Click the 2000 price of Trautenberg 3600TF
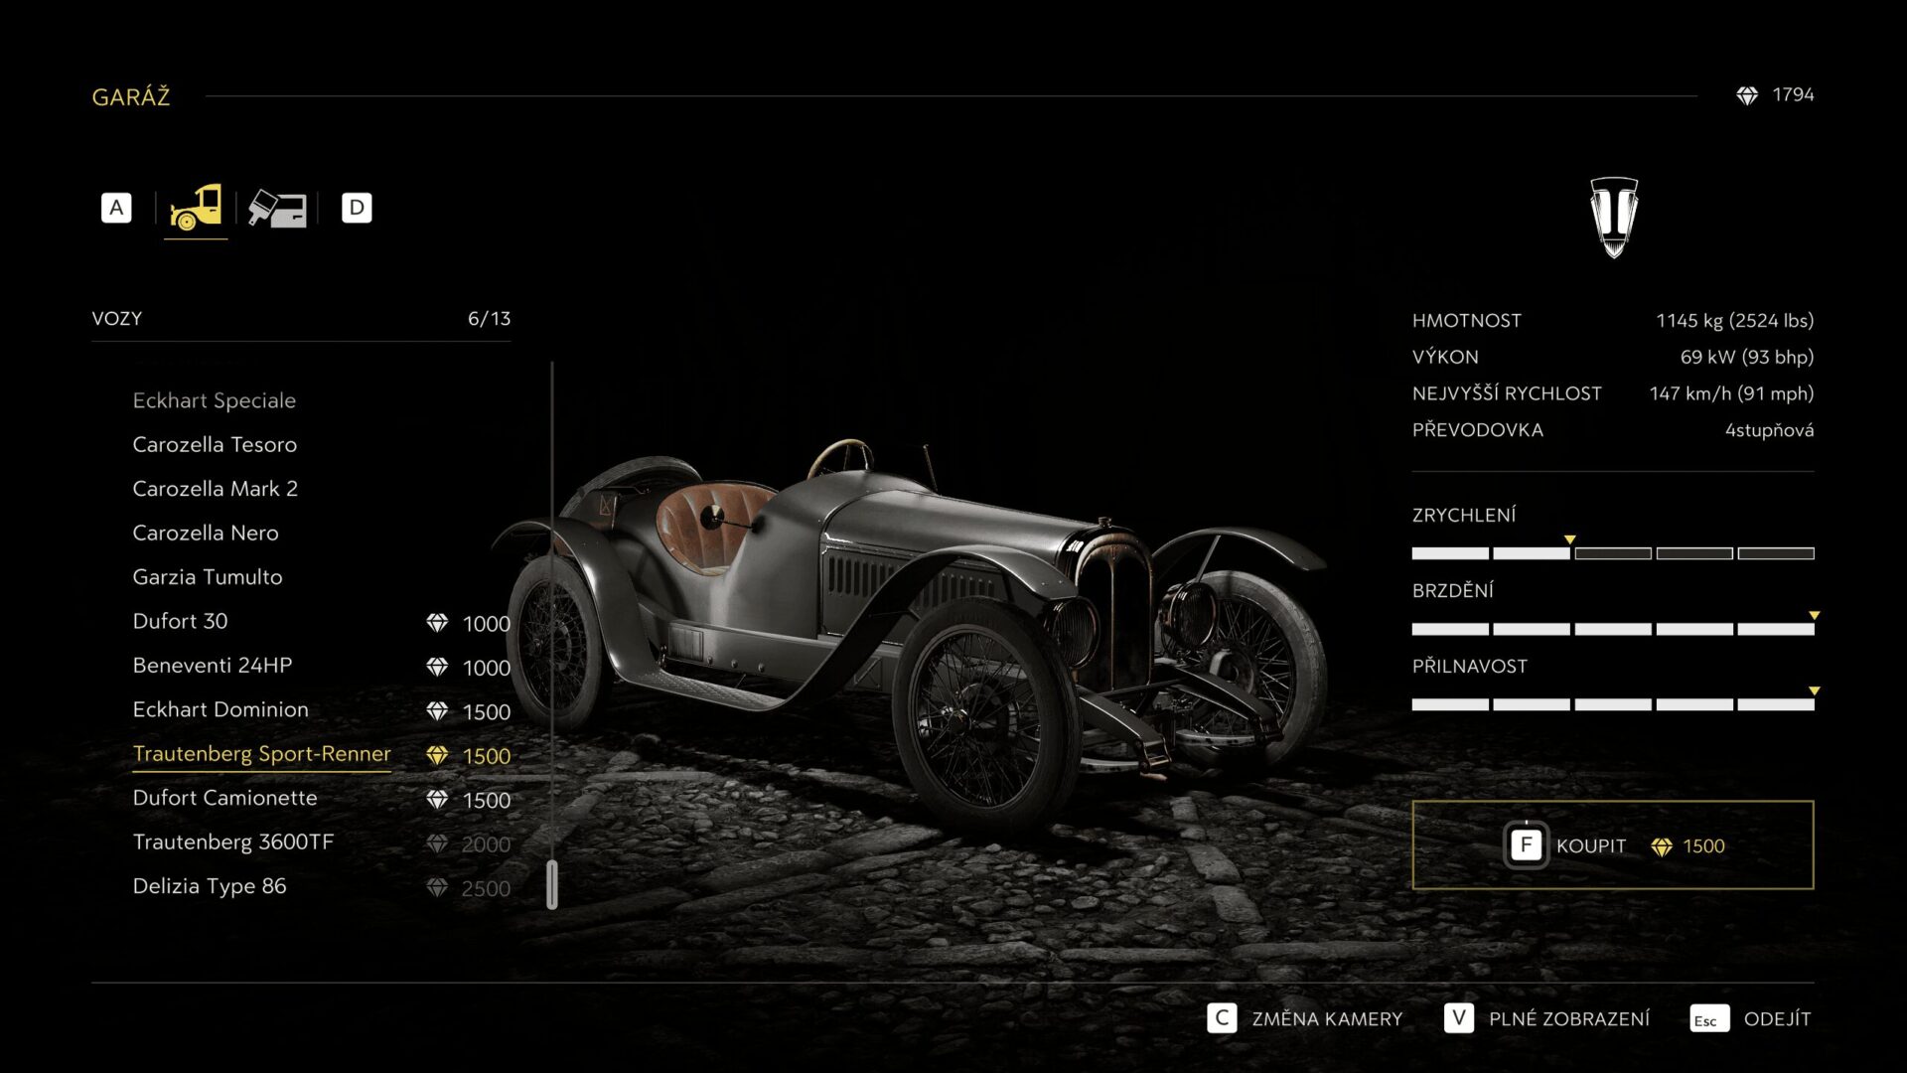1907x1073 pixels. (x=486, y=844)
